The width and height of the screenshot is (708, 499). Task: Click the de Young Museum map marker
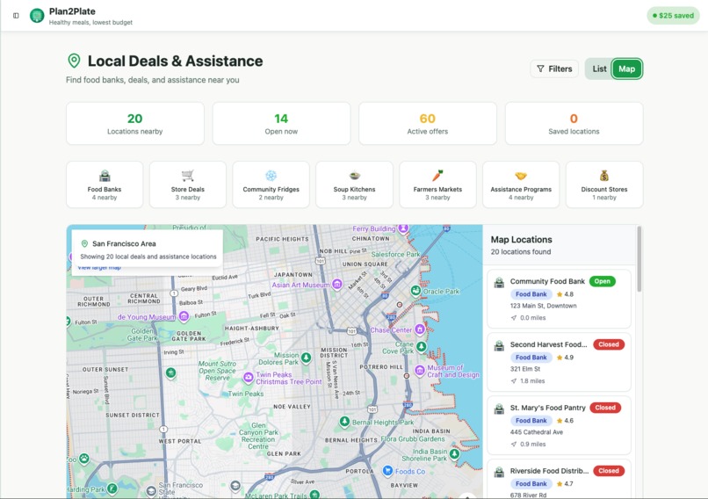[x=184, y=316]
